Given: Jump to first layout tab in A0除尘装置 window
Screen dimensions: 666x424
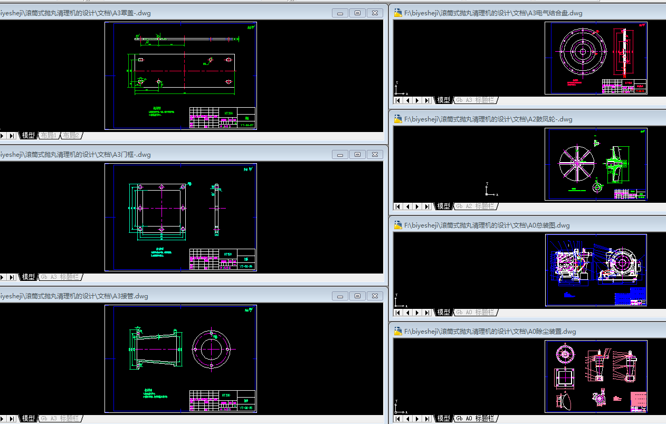Looking at the screenshot, I should [x=398, y=419].
